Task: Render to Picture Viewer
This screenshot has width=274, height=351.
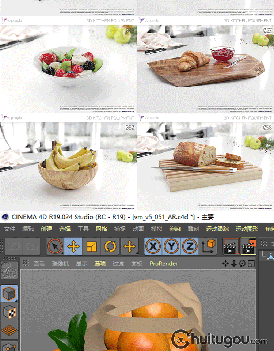Action: (249, 246)
